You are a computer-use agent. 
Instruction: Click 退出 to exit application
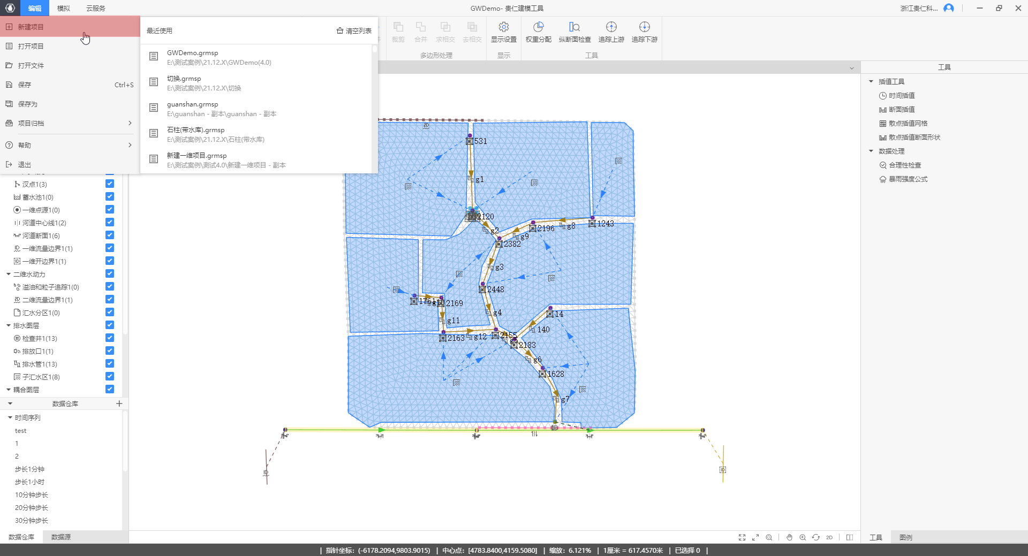point(70,164)
